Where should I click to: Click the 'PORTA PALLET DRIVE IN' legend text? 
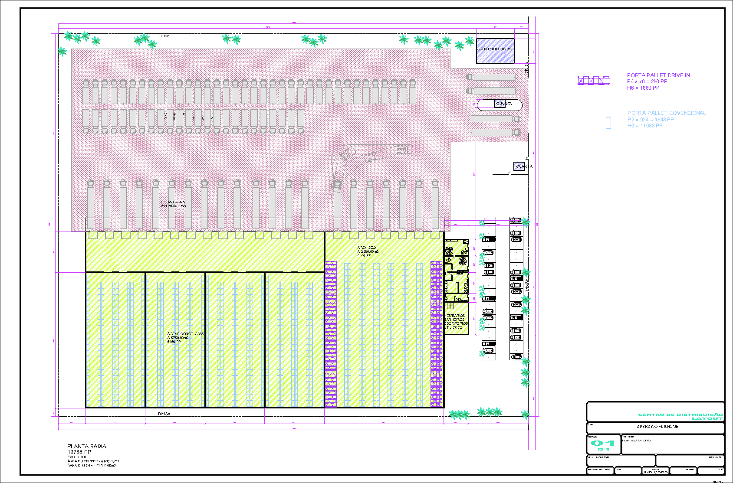coord(658,75)
